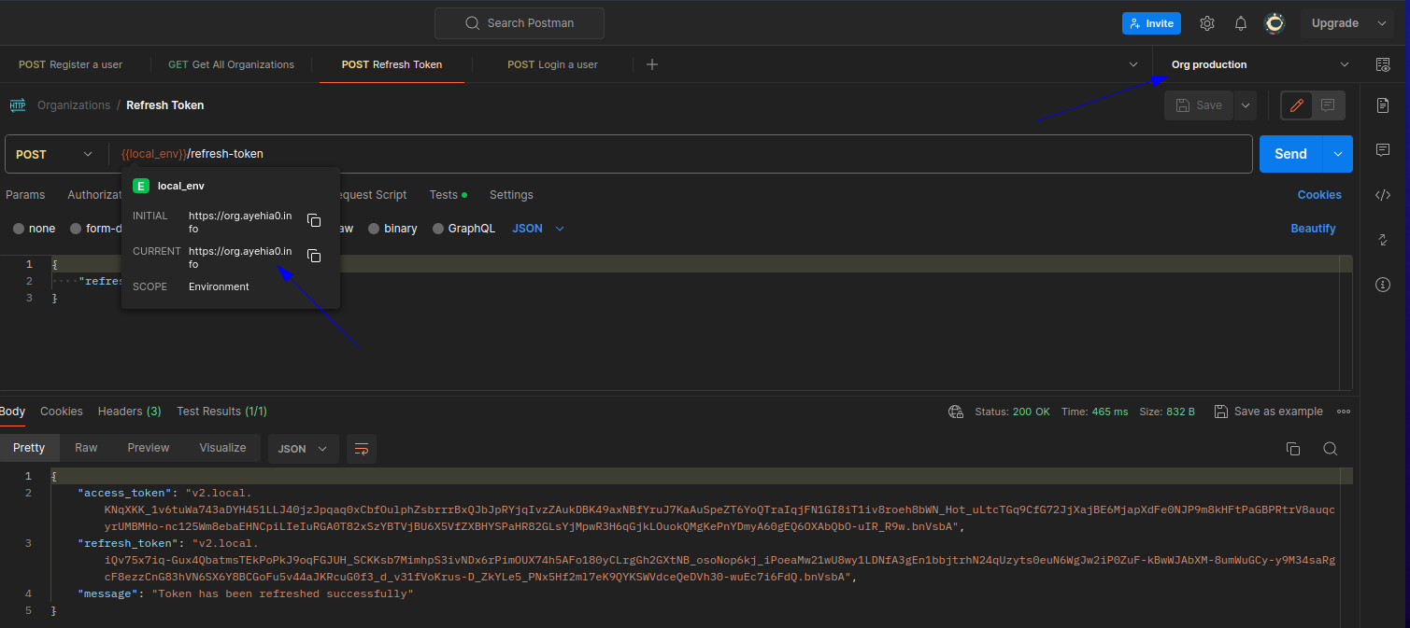
Task: Open the comments sidebar icon
Action: click(1383, 150)
